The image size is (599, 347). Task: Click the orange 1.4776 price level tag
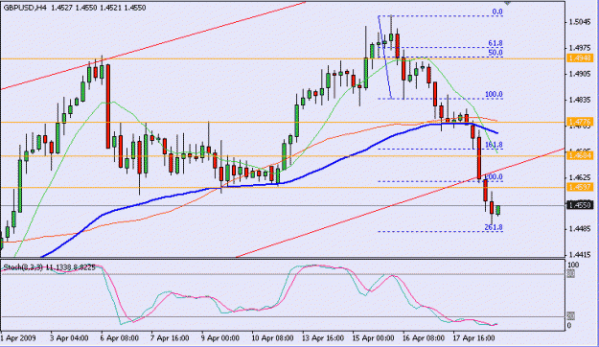[x=580, y=122]
